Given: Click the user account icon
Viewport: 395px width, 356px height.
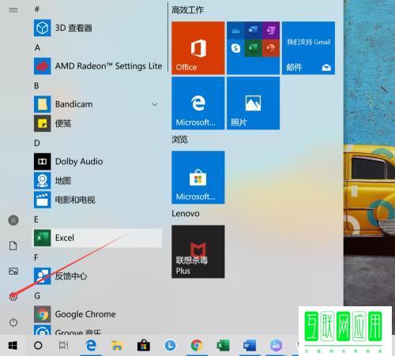Looking at the screenshot, I should 13,220.
